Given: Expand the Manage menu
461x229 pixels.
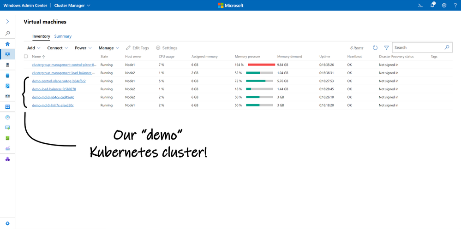Looking at the screenshot, I should (109, 48).
